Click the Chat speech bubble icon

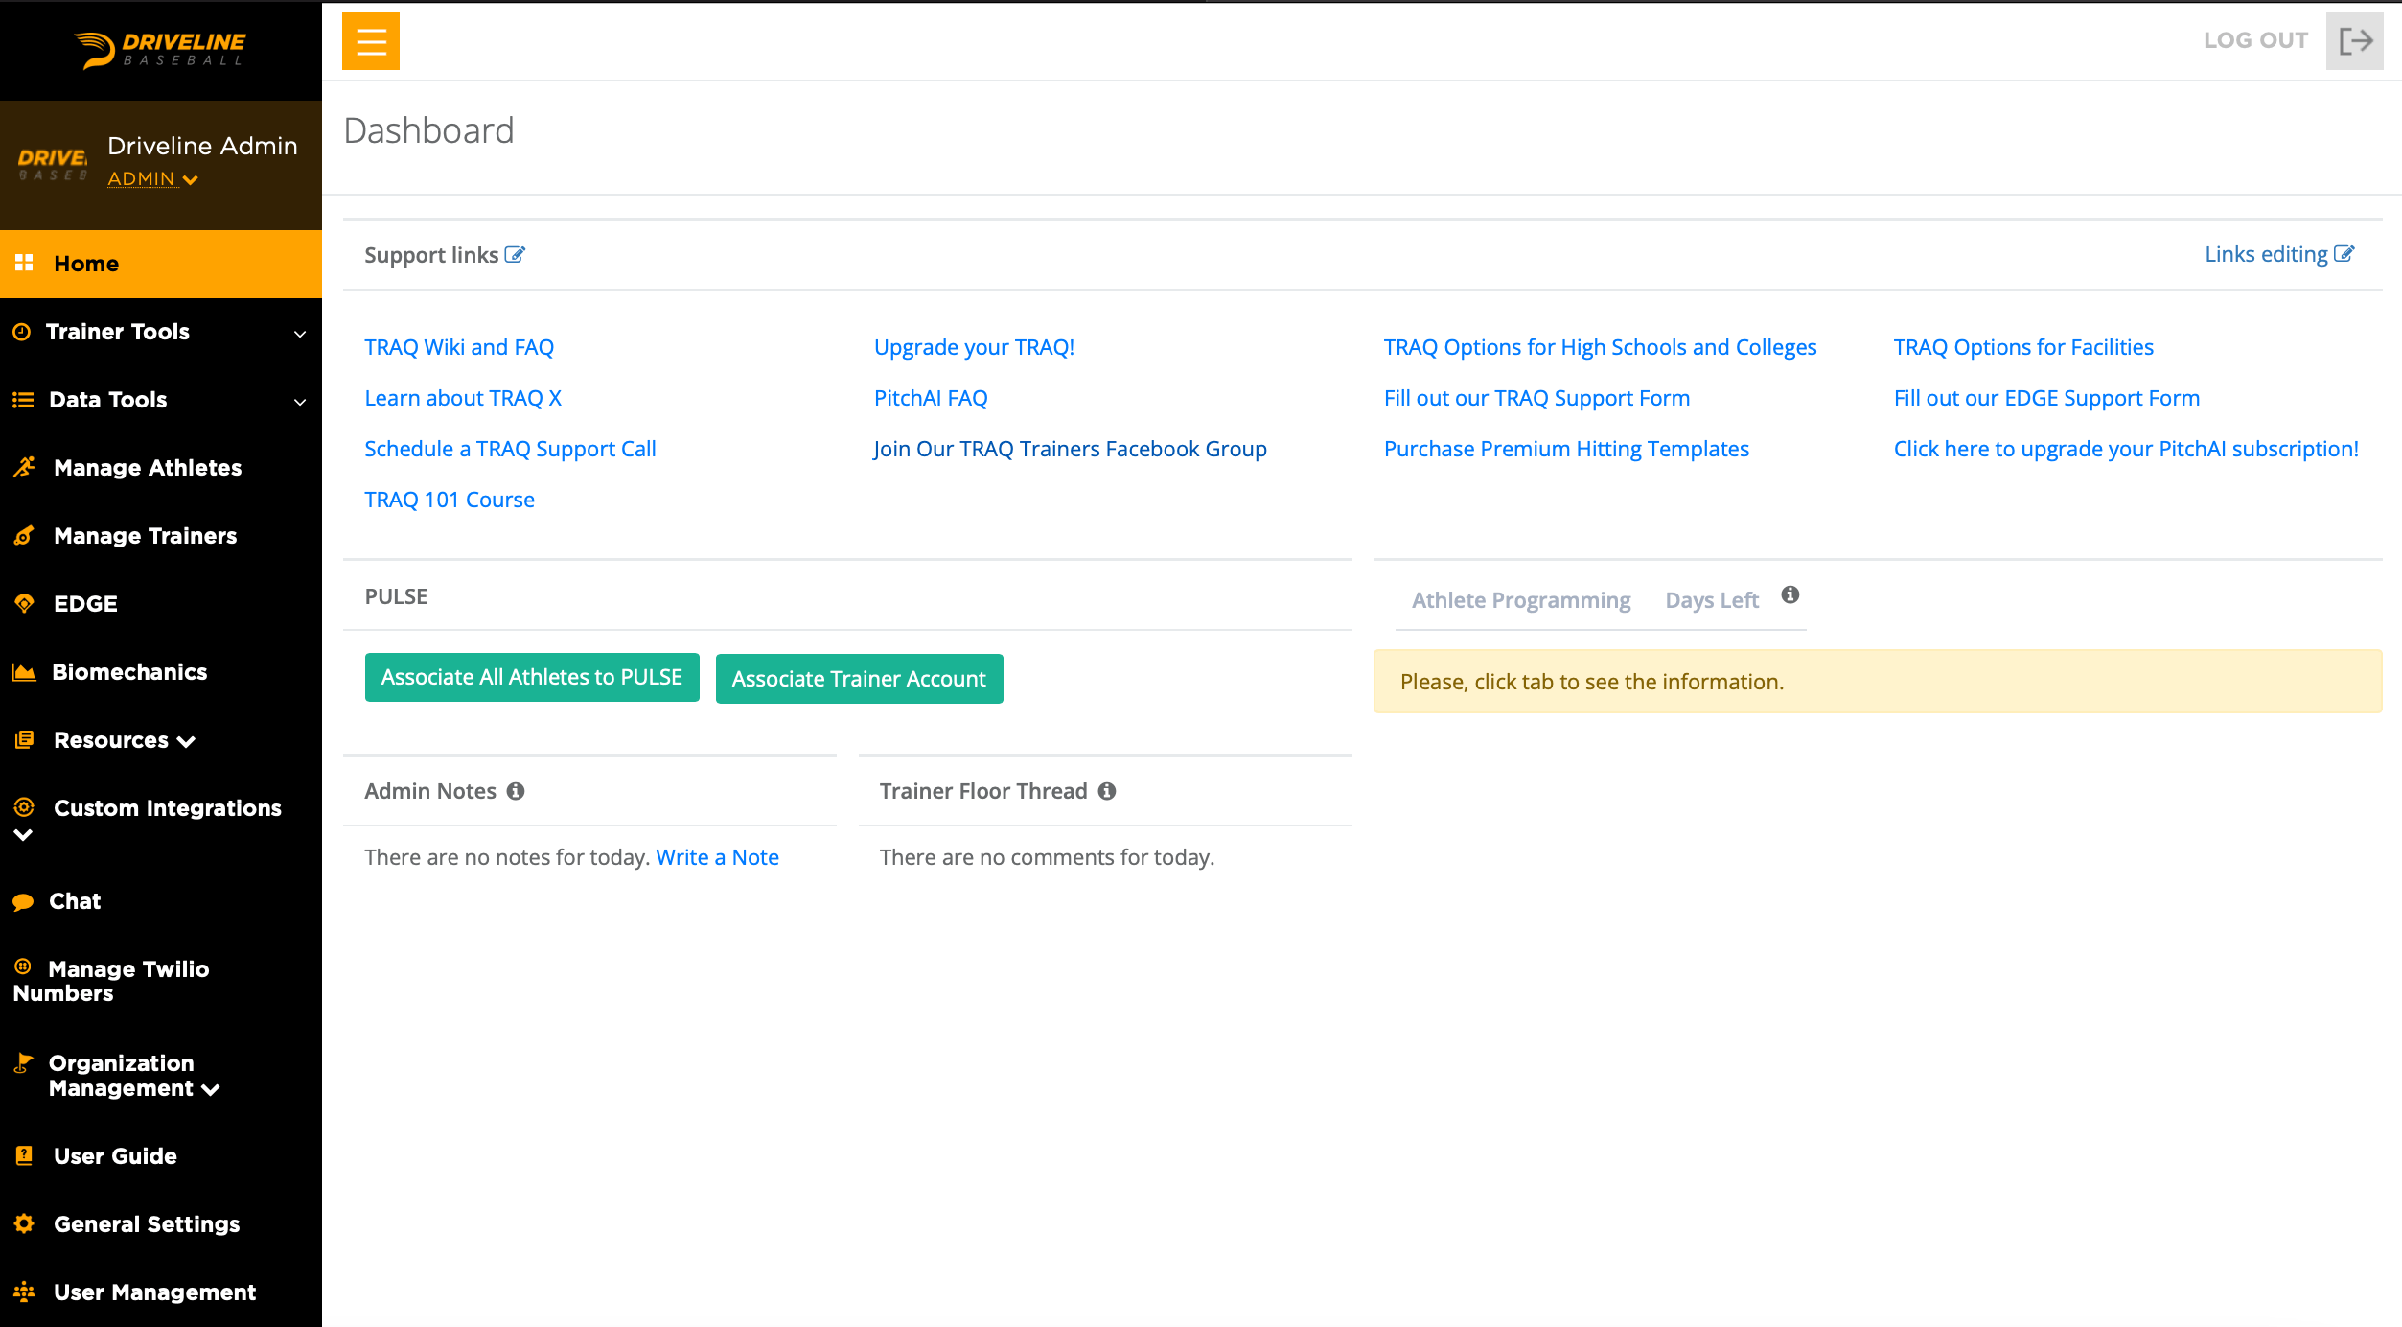coord(23,901)
